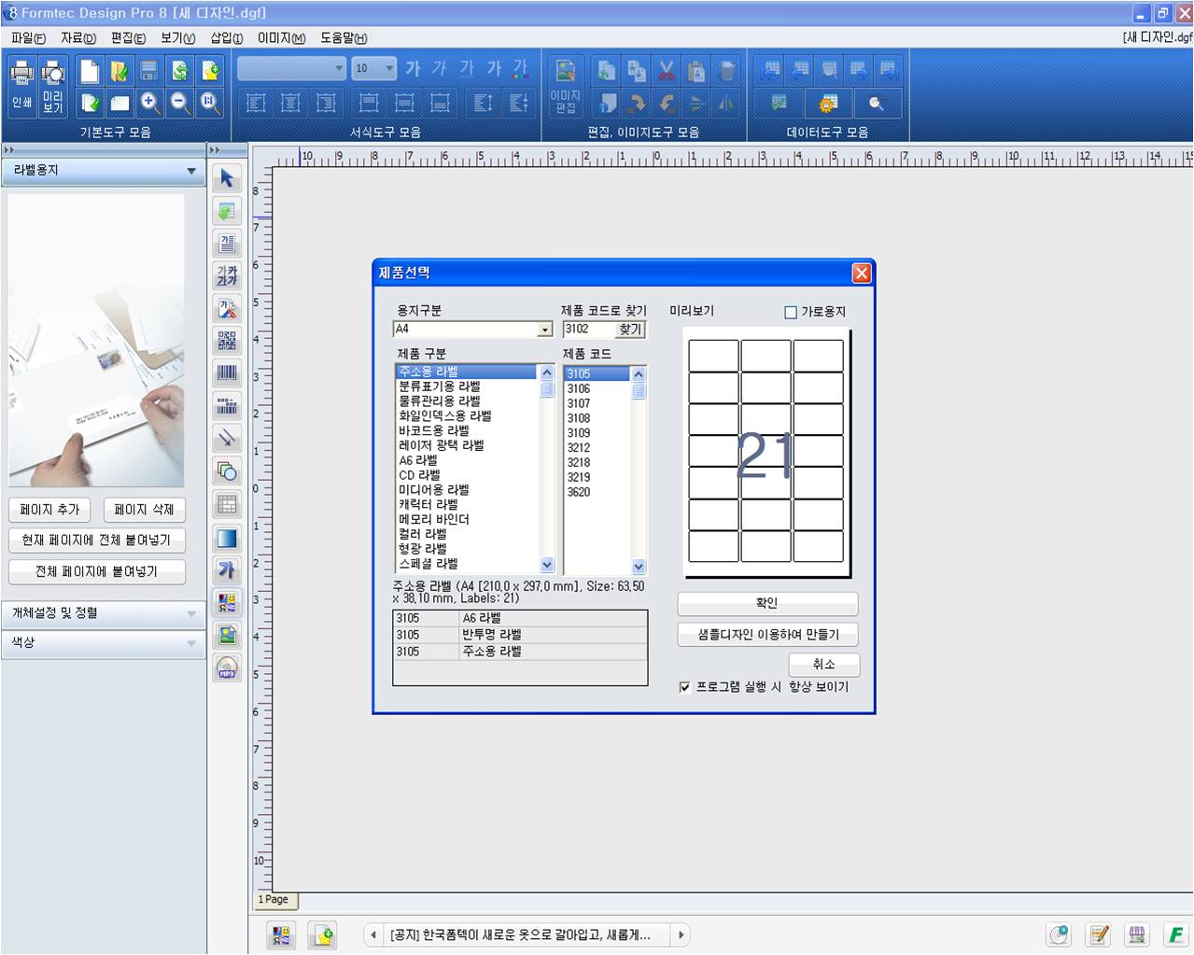Open the 용지구분 A4 dropdown

545,330
